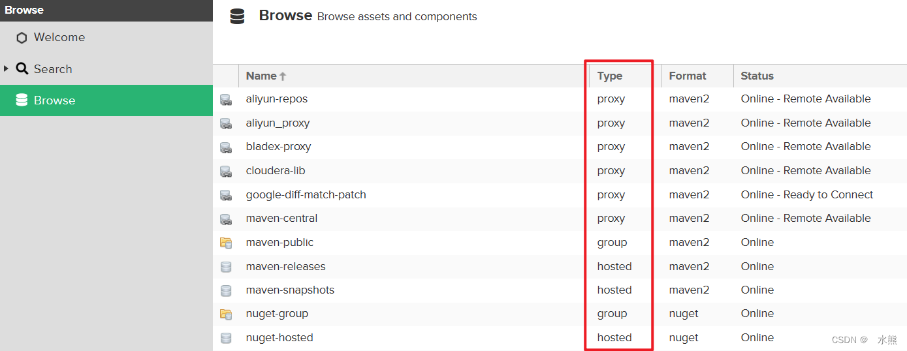Click the group type cell of maven-public
This screenshot has width=907, height=351.
point(612,243)
